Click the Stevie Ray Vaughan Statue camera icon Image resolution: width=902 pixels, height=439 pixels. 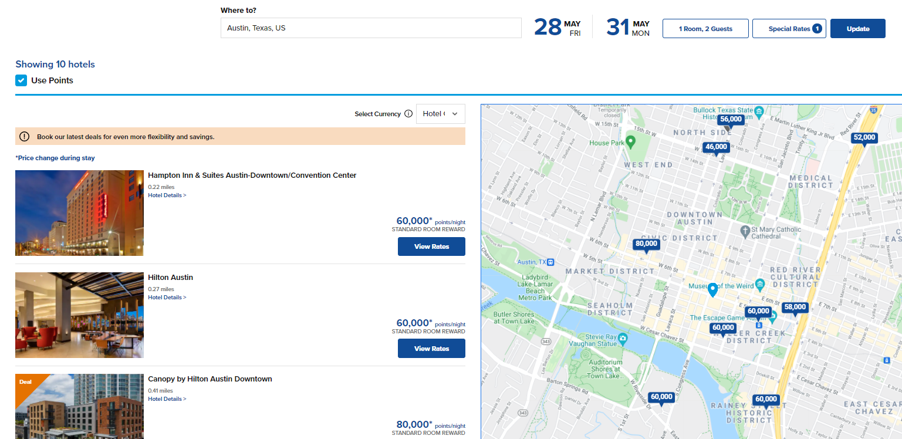622,339
